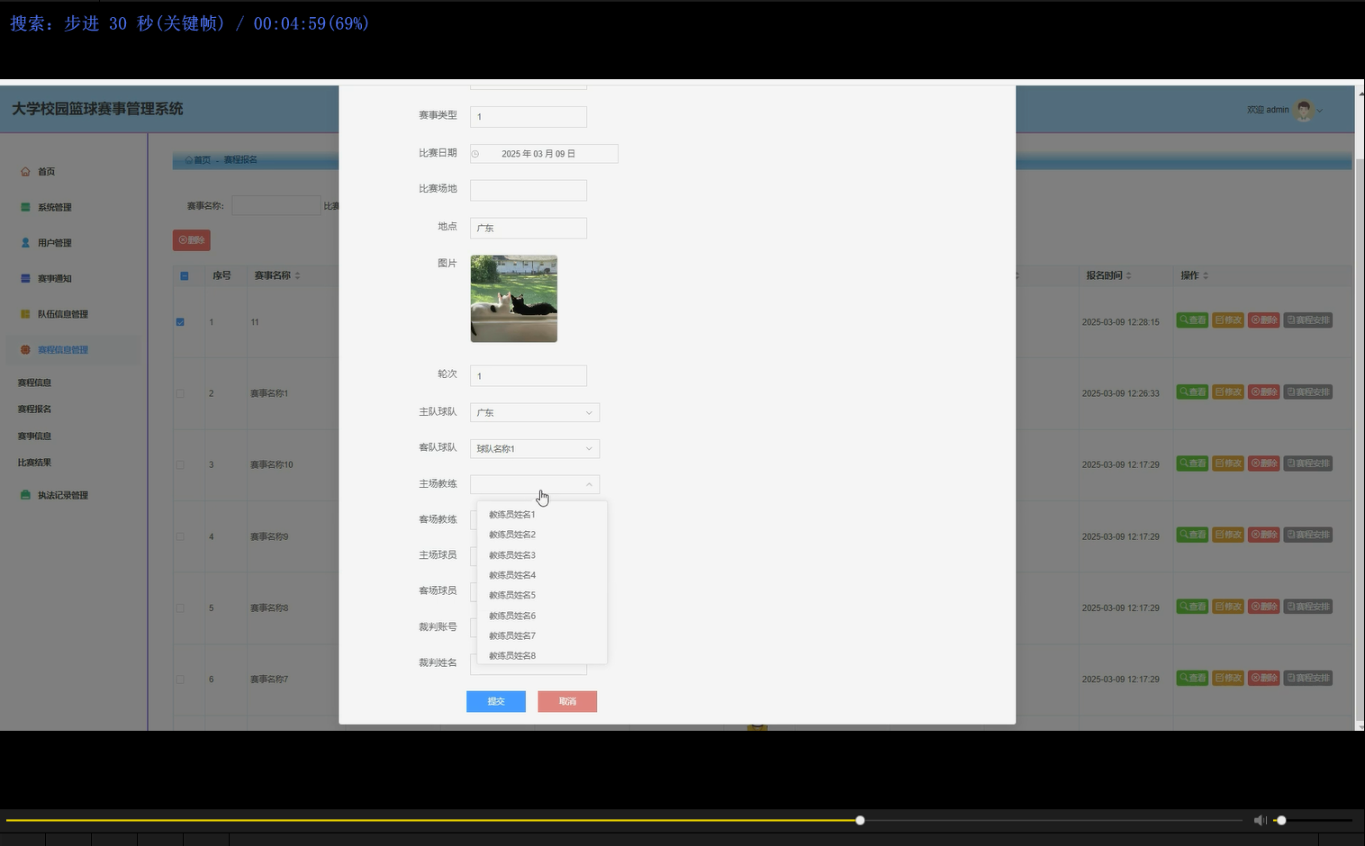Uncheck the checkbox for row 11
Image resolution: width=1365 pixels, height=846 pixels.
tap(180, 321)
